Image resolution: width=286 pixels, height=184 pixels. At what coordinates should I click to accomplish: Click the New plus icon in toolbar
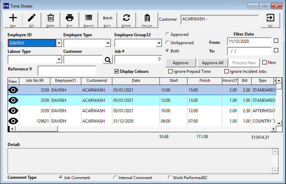coord(13,19)
